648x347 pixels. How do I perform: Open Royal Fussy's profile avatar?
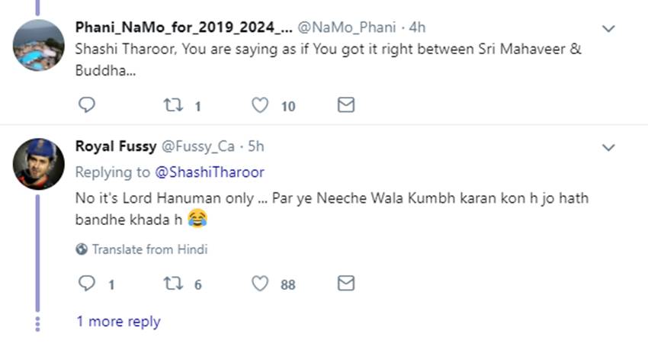(x=39, y=162)
